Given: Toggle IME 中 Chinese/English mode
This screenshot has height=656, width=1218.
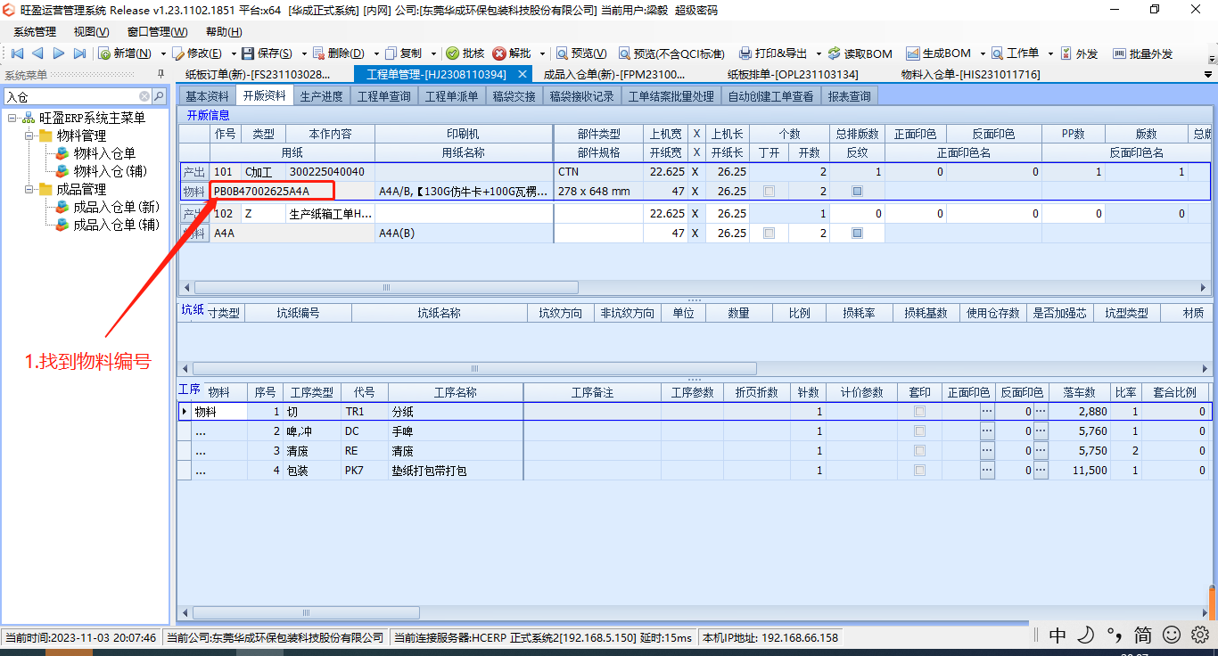Looking at the screenshot, I should click(1058, 635).
